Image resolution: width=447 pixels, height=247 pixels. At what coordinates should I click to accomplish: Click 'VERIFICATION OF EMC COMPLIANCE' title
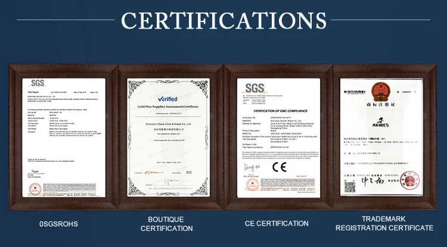[280, 111]
